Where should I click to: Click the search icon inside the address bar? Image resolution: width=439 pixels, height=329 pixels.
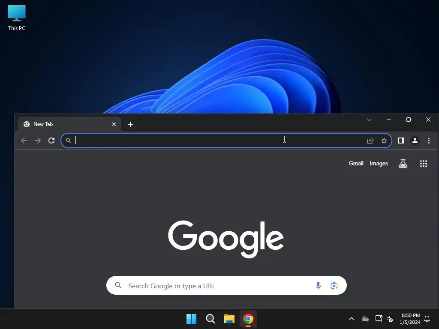coord(68,141)
